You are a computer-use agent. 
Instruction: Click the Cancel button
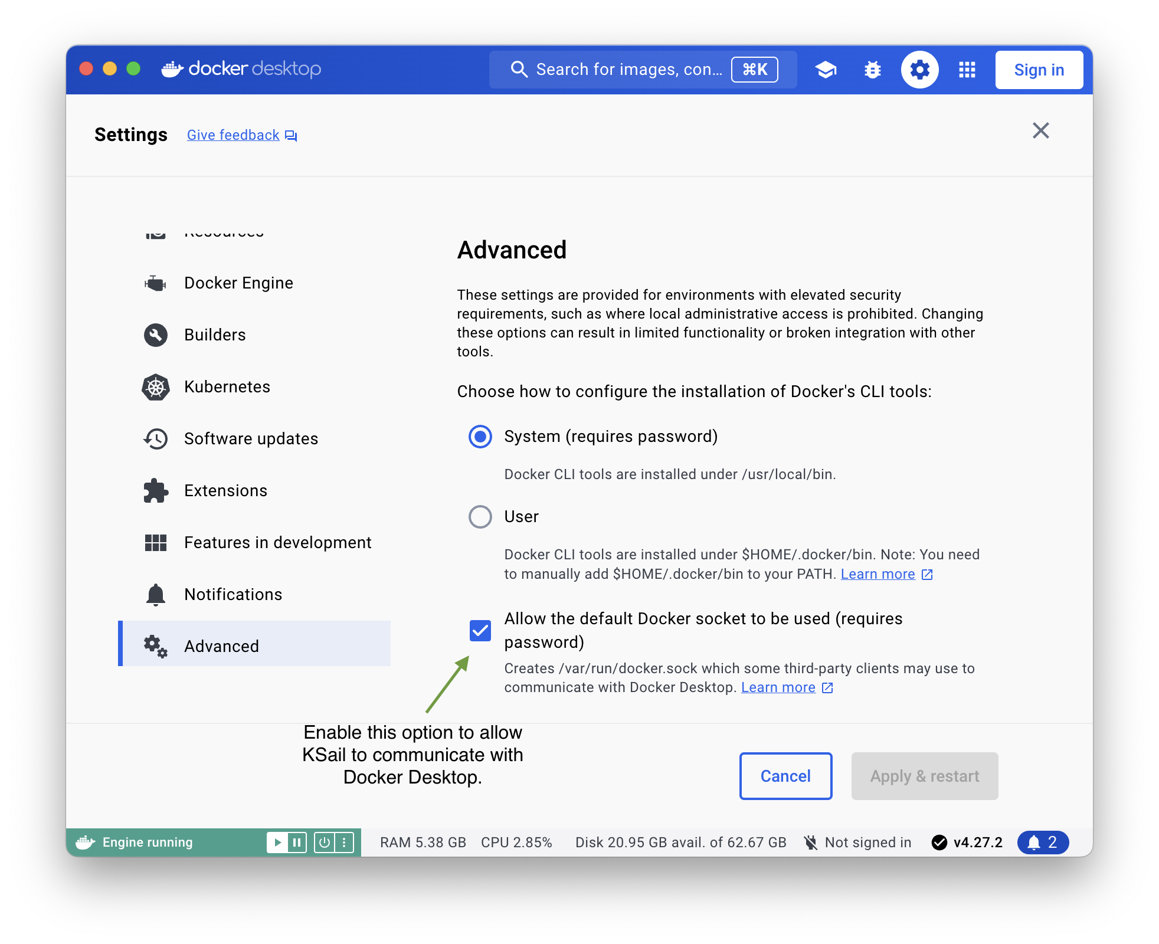[785, 775]
